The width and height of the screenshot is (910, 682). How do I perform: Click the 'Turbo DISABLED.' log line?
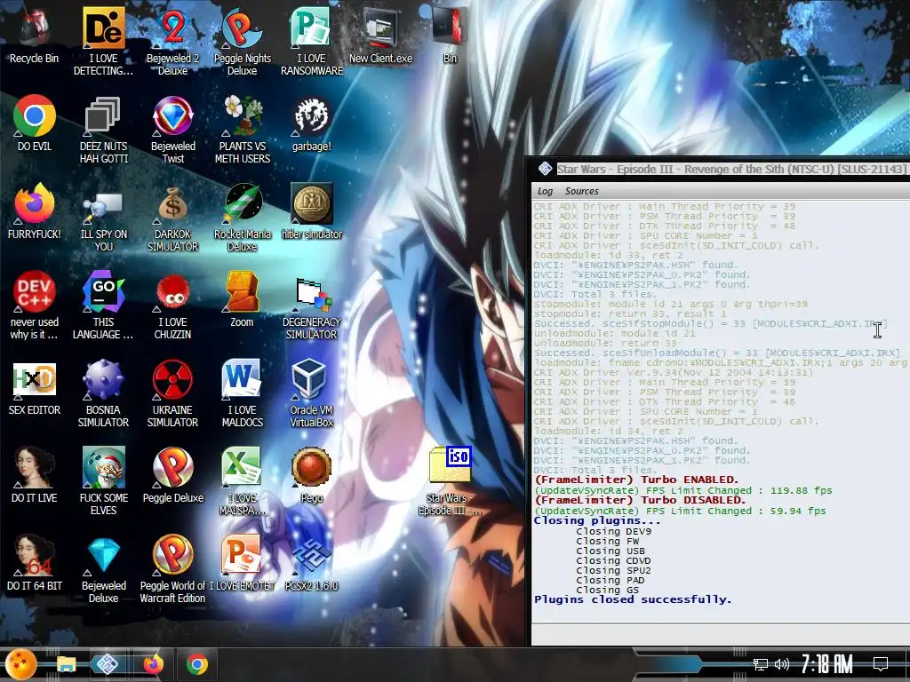(x=640, y=500)
